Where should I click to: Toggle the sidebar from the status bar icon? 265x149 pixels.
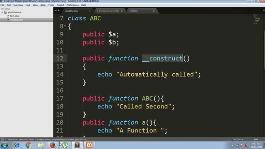point(2,139)
